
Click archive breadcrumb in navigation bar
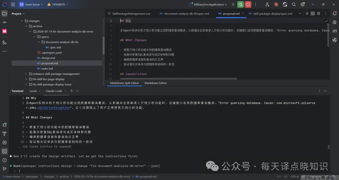(x=64, y=177)
